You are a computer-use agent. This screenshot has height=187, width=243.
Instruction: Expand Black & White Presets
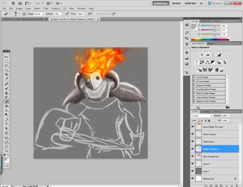coord(194,93)
